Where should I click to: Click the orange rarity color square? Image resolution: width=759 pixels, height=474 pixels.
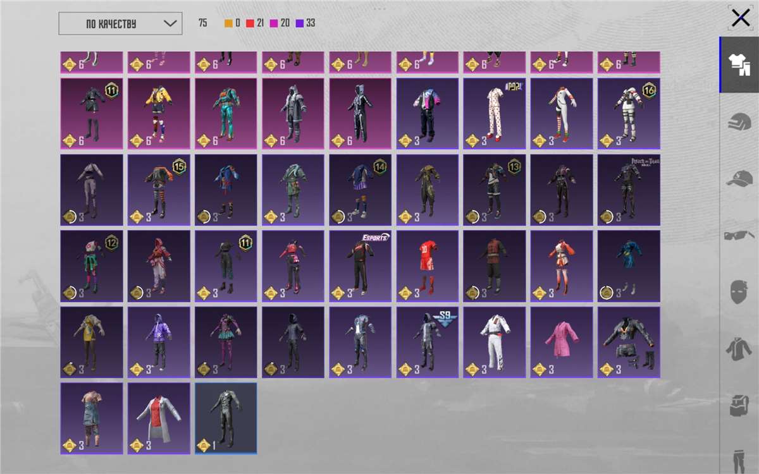pyautogui.click(x=228, y=23)
